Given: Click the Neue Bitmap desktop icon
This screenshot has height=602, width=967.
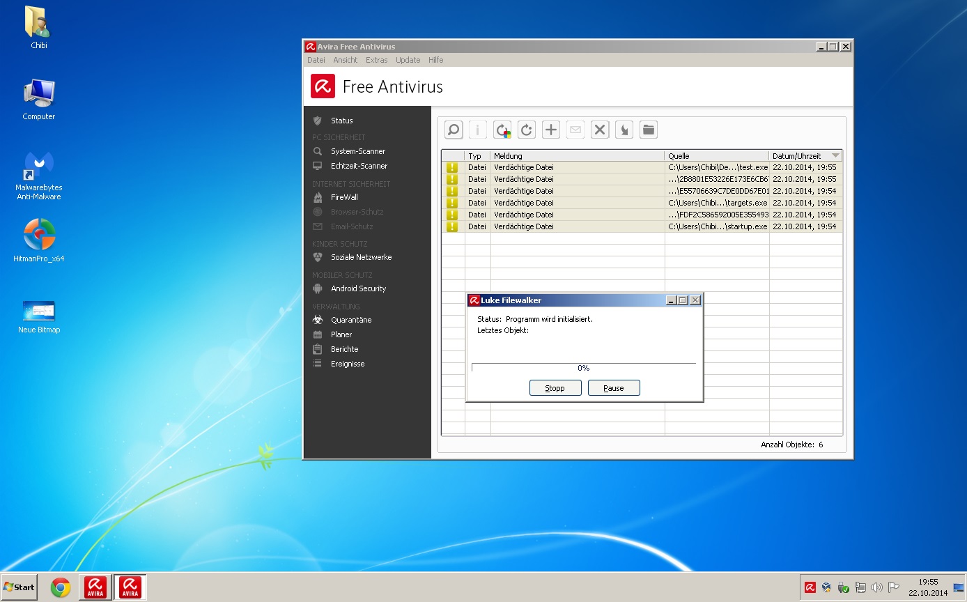Looking at the screenshot, I should click(x=39, y=316).
